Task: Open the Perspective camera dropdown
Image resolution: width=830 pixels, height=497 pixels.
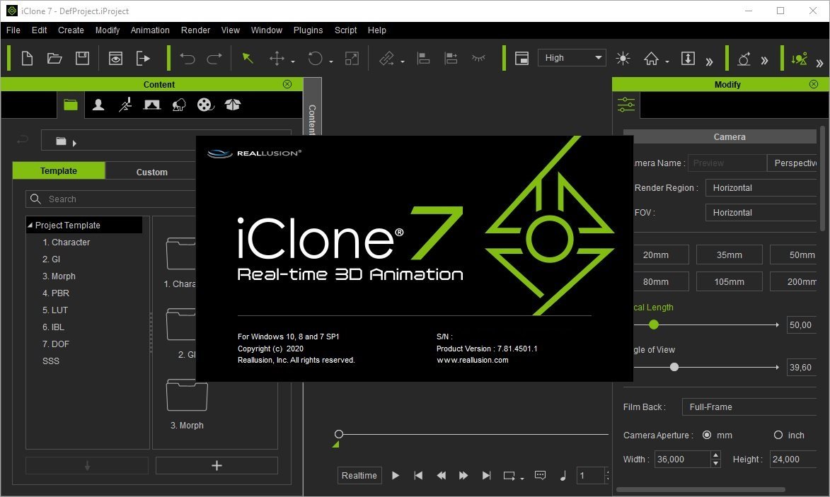Action: [x=792, y=163]
